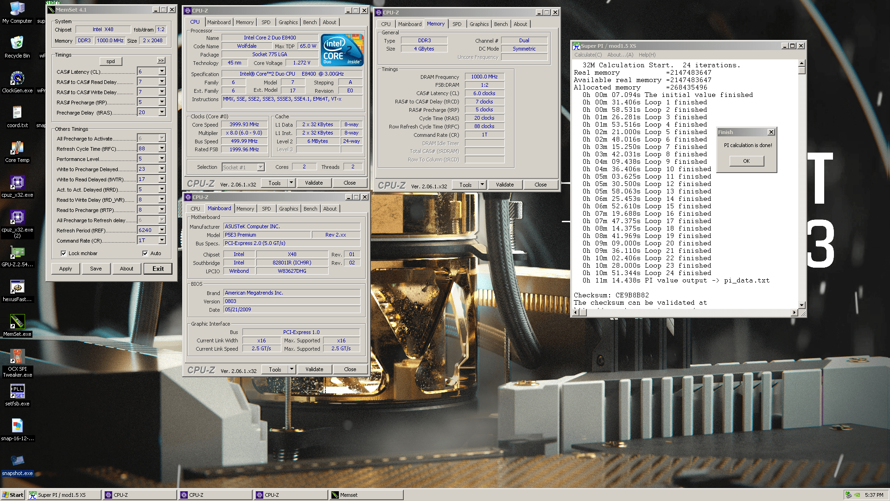Open Start menu
This screenshot has height=501, width=890.
tap(13, 495)
